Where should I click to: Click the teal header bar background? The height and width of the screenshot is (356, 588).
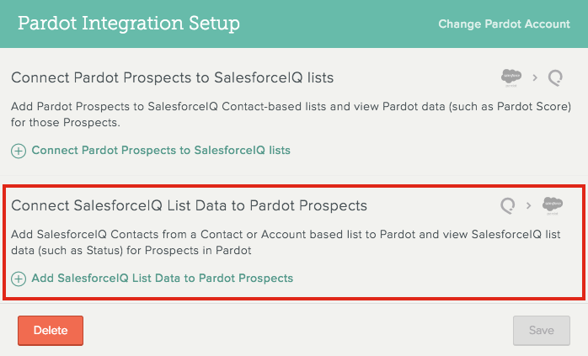338,24
